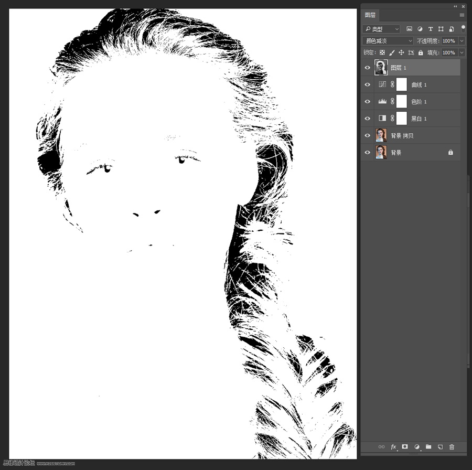
Task: Click mask link icon on 曲线 1
Action: click(x=392, y=84)
